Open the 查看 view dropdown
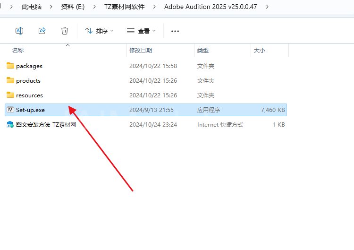This screenshot has width=354, height=250. (x=141, y=31)
